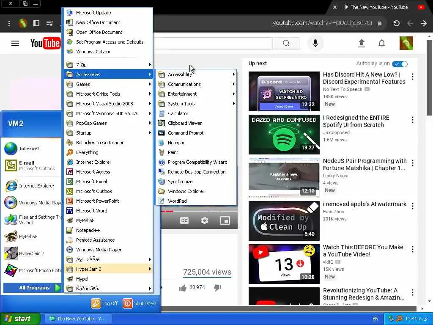Open BitLocker To Go Reader

(108, 143)
